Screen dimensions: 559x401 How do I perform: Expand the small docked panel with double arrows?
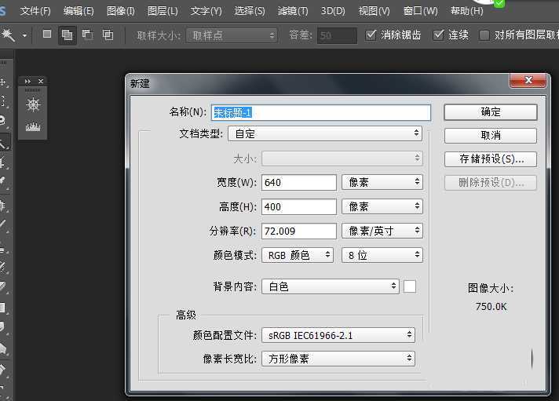(29, 82)
